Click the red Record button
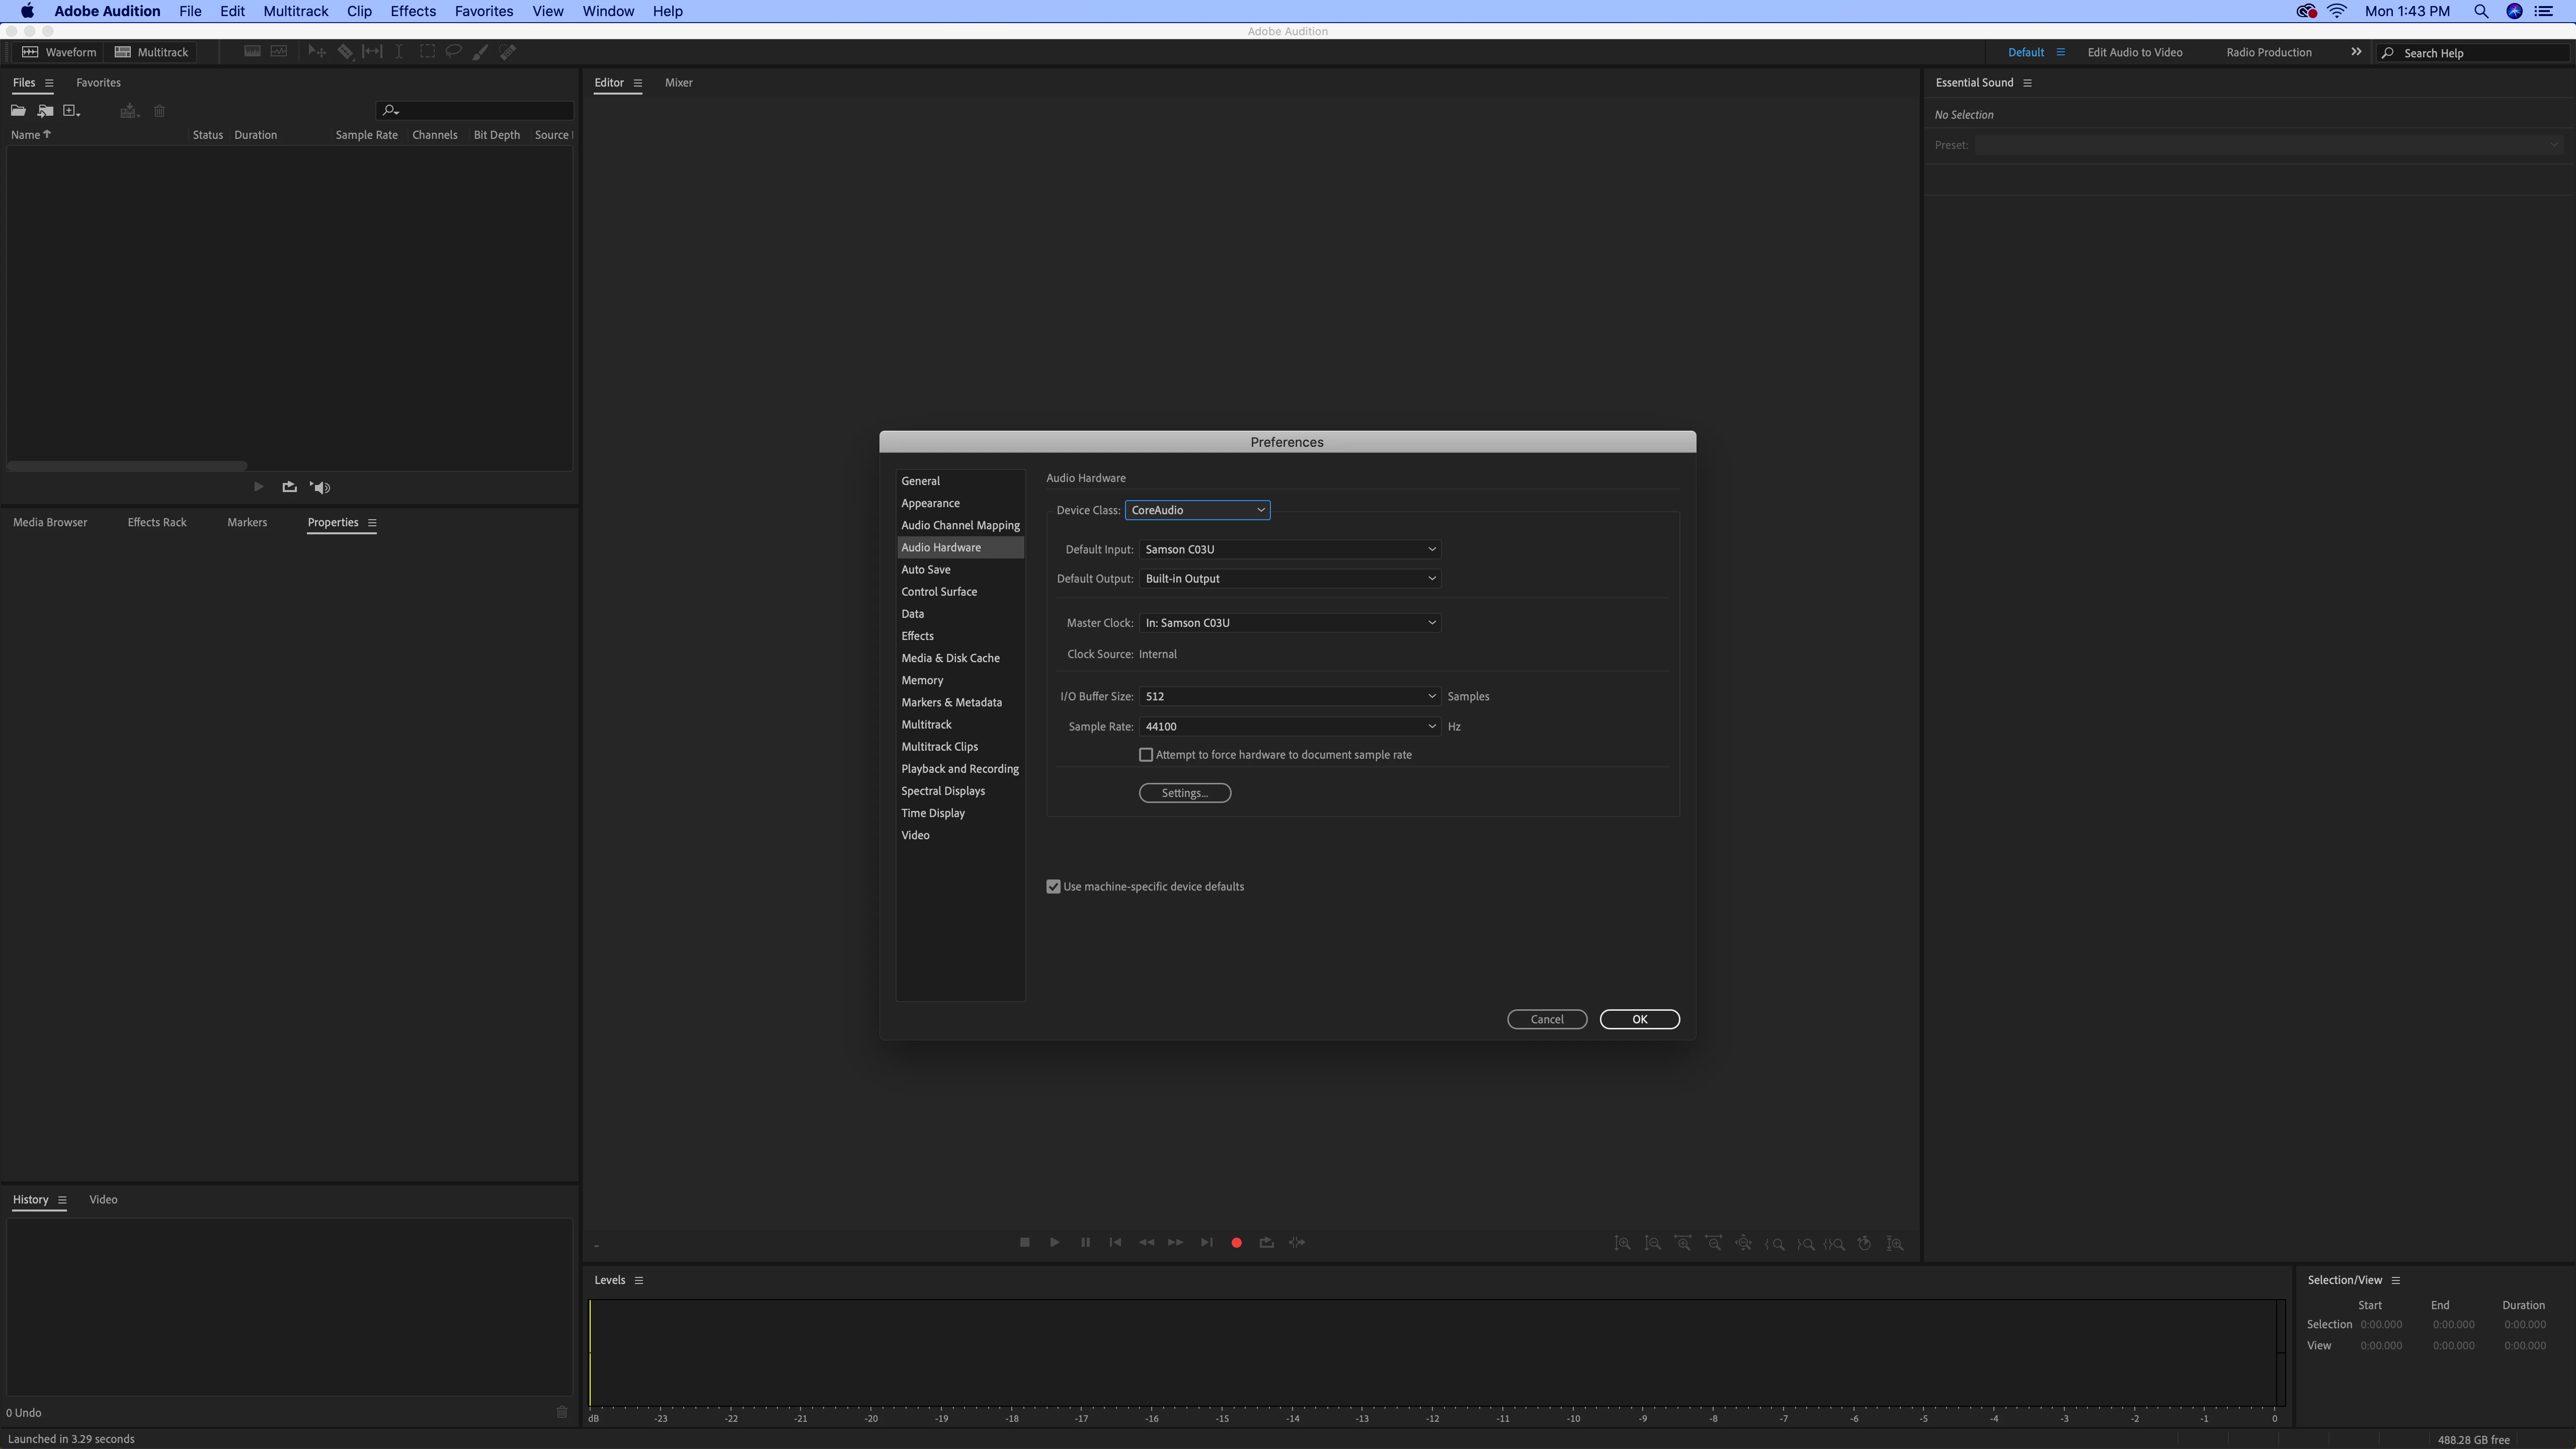2576x1449 pixels. 1236,1242
